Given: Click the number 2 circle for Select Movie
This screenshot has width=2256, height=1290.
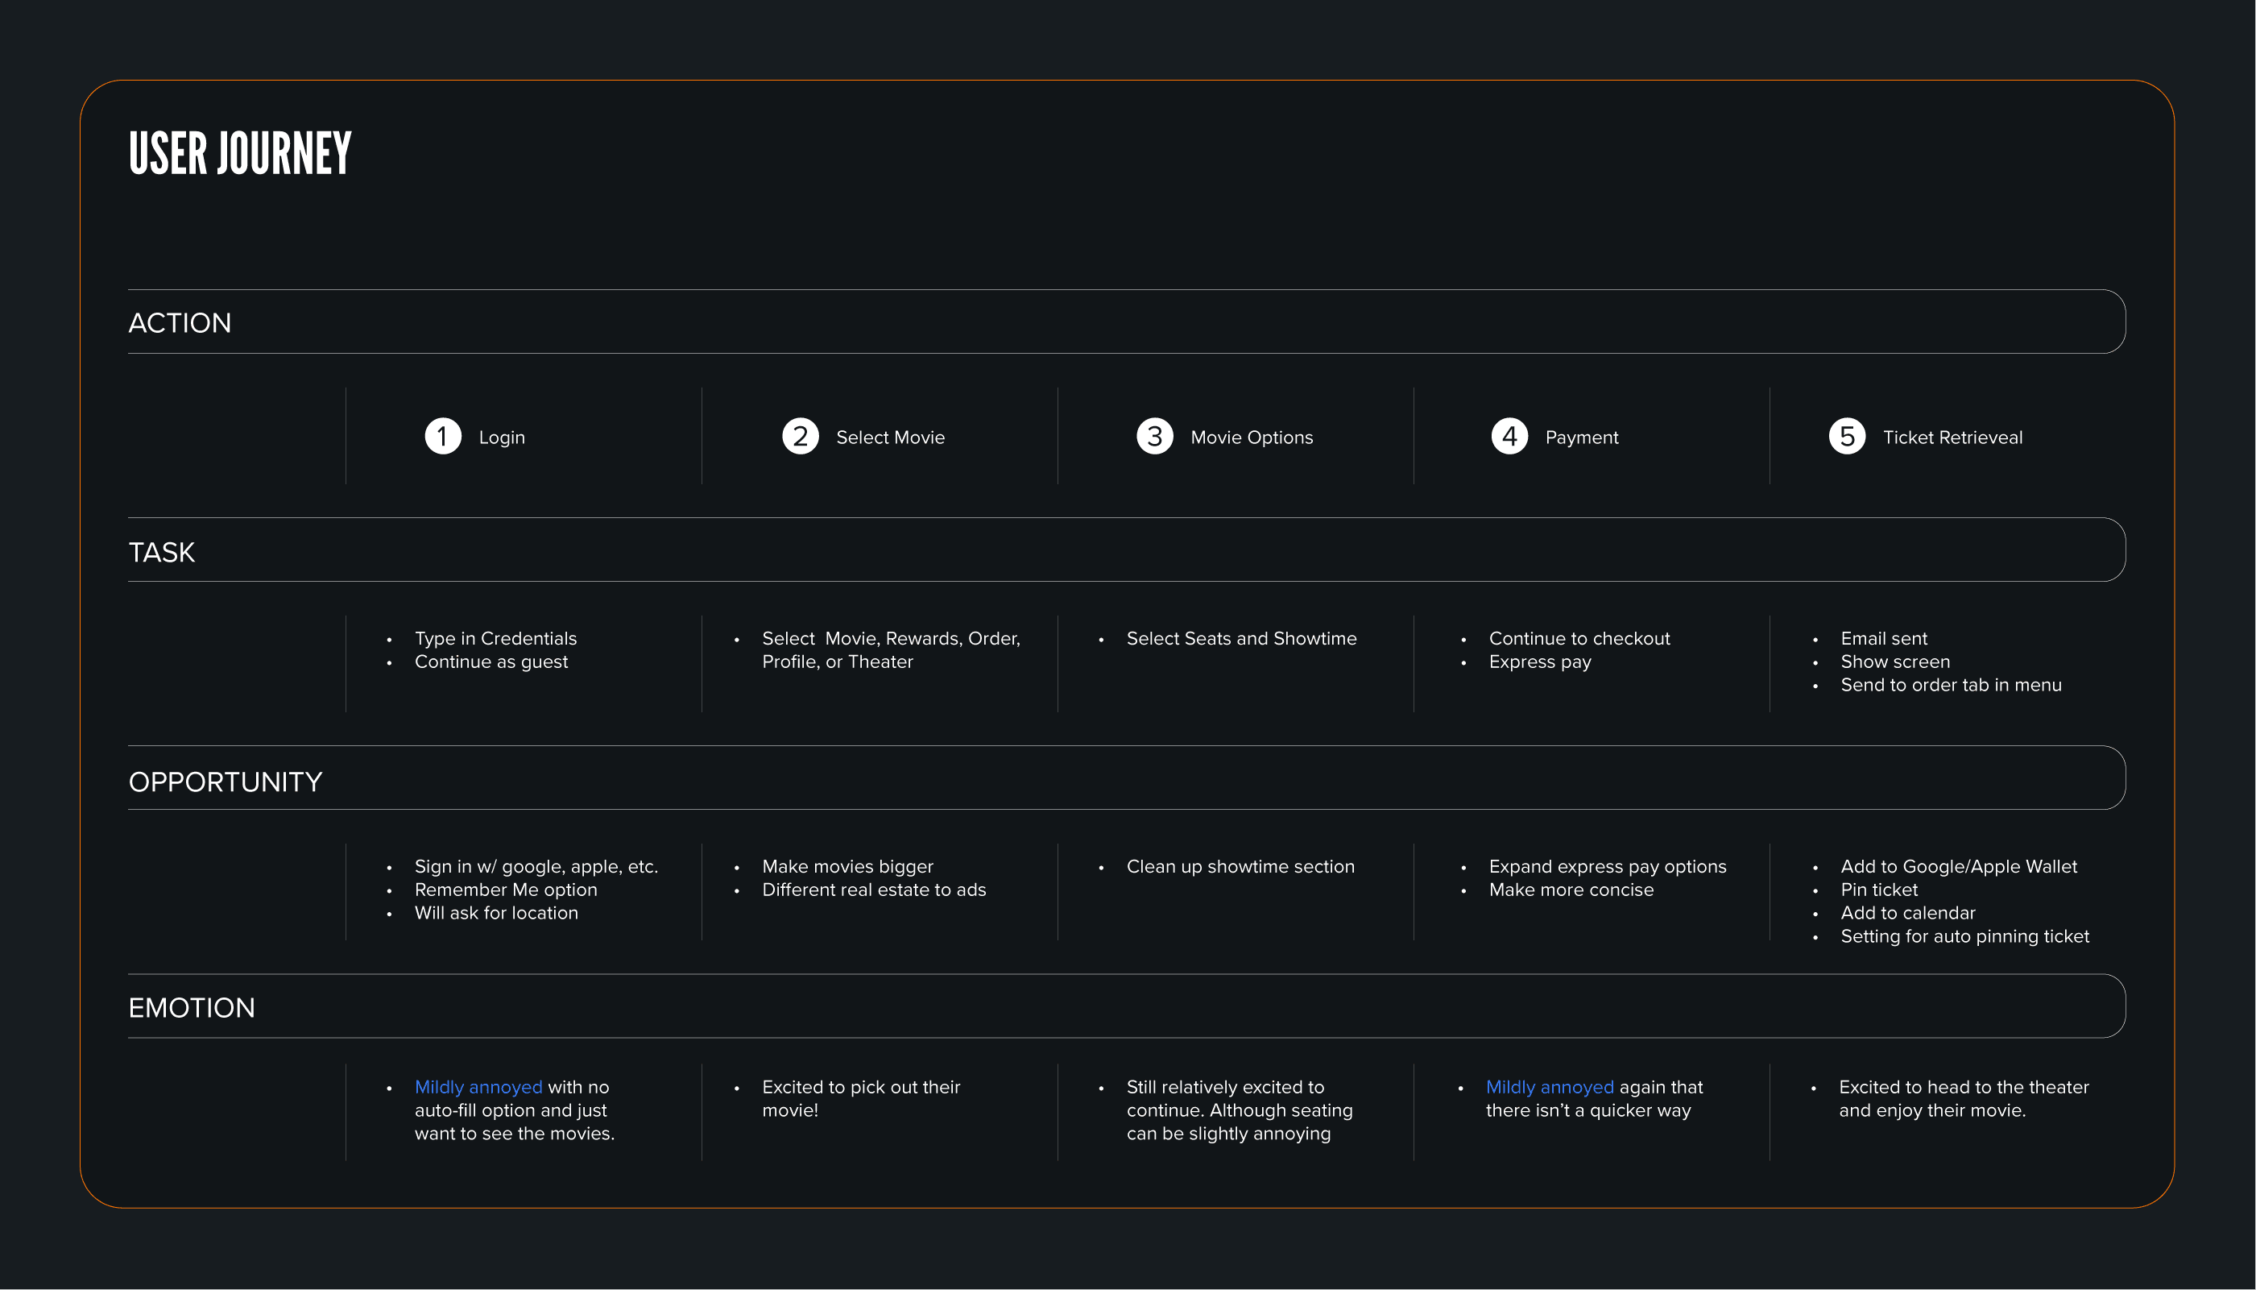Looking at the screenshot, I should pyautogui.click(x=800, y=437).
